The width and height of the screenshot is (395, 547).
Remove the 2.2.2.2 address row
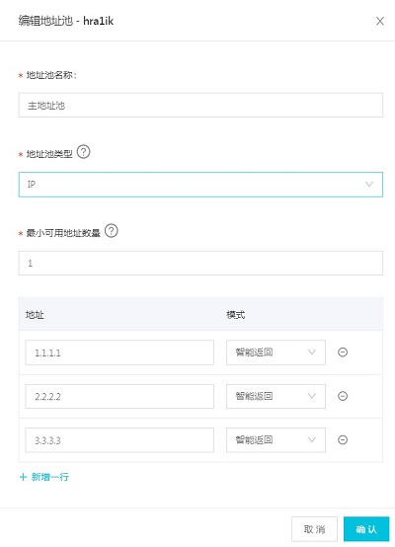343,396
